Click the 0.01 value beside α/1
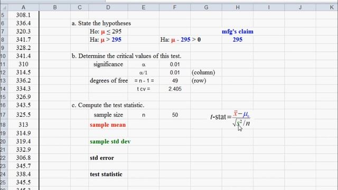Viewport: 338px width, 190px height. point(175,72)
